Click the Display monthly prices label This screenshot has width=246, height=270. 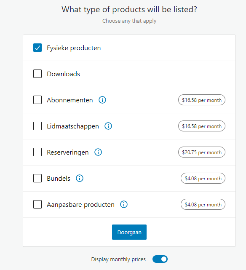click(118, 259)
